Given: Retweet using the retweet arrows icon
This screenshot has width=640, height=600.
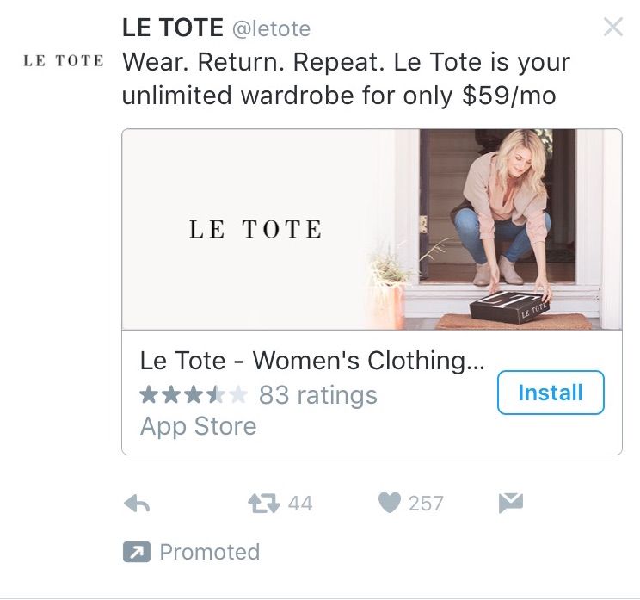Looking at the screenshot, I should [264, 504].
